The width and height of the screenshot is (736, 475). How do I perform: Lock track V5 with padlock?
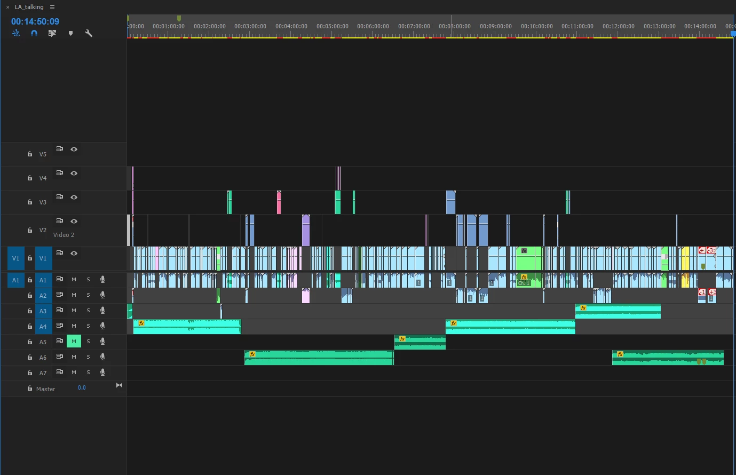30,154
